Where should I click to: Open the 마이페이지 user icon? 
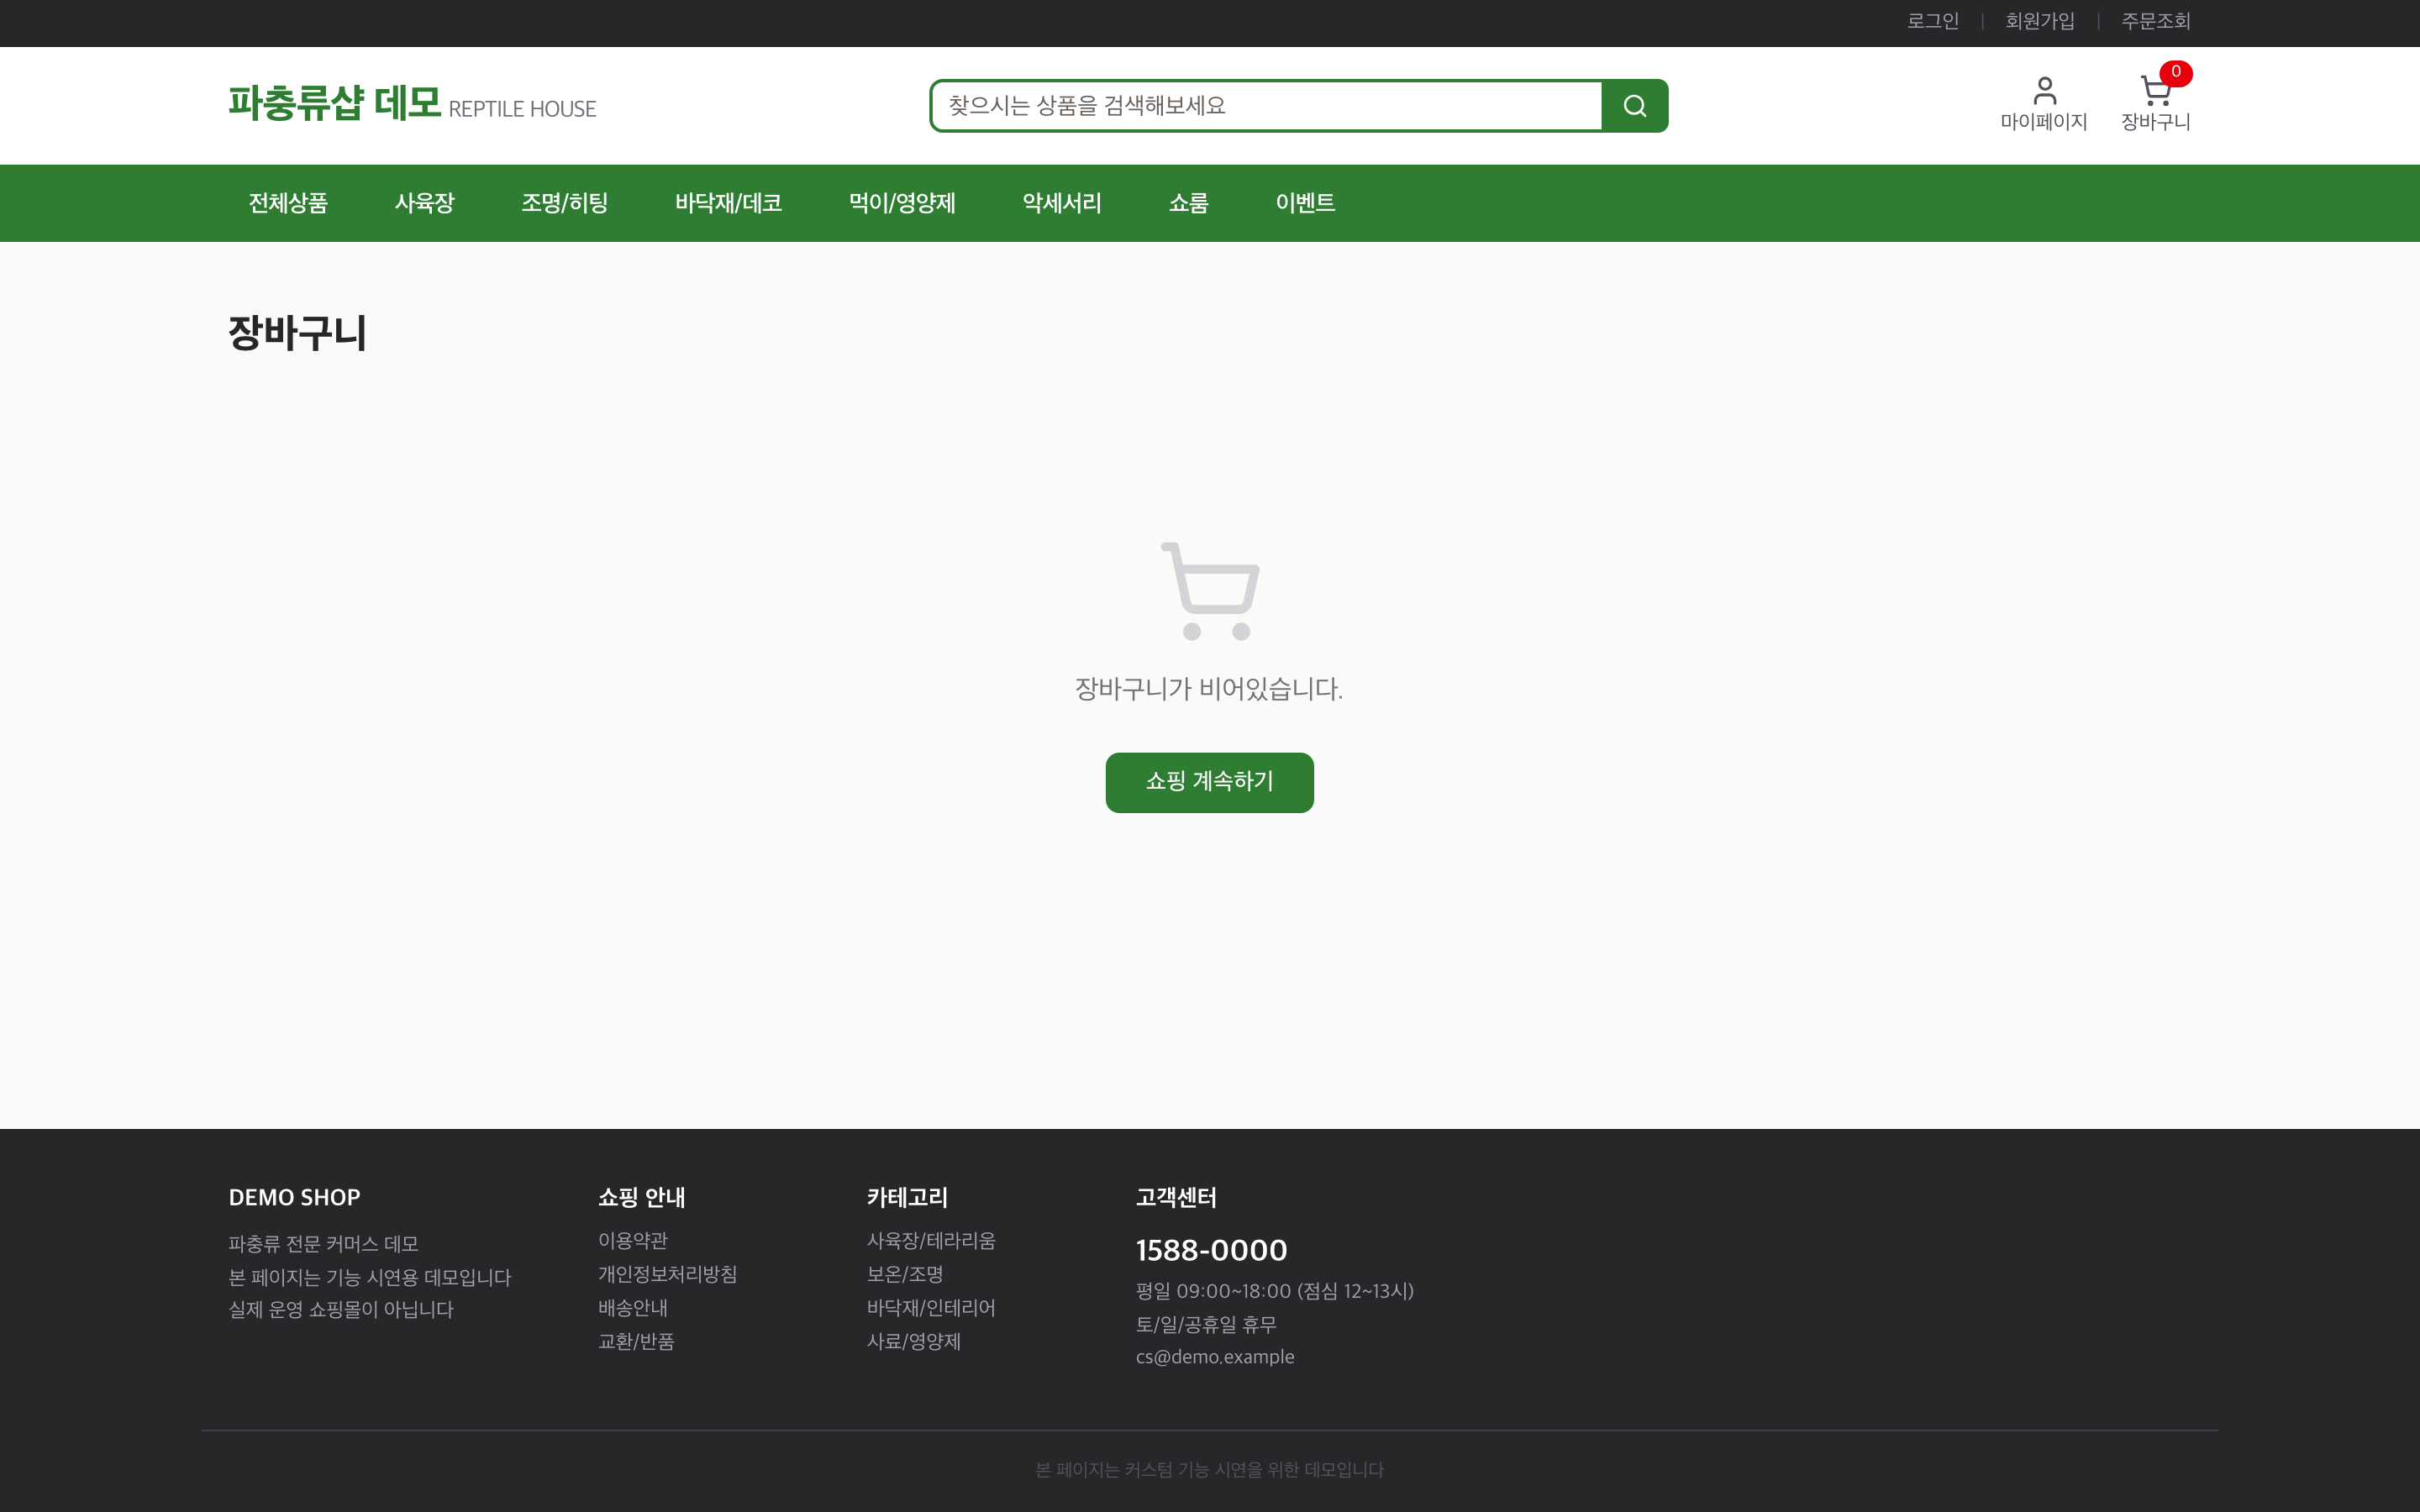point(2043,104)
